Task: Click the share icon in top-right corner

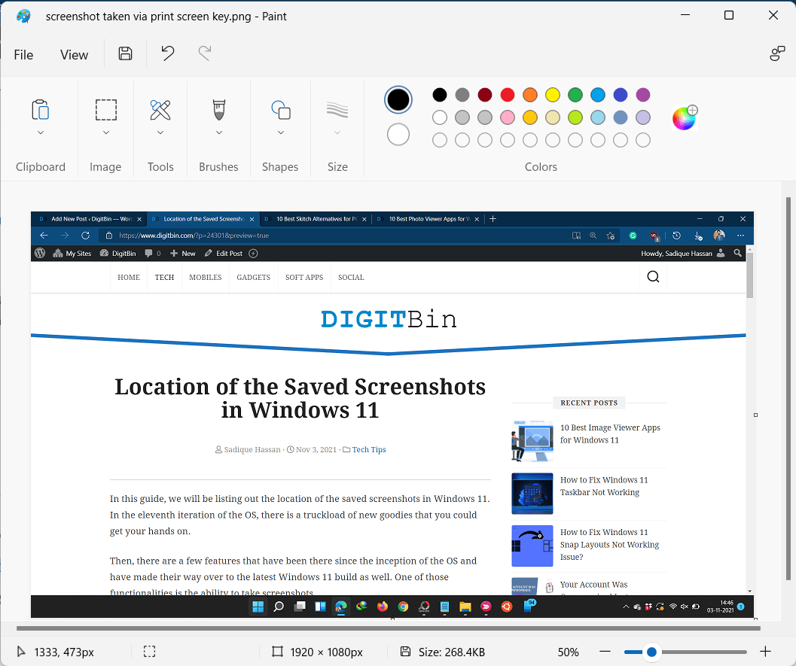Action: pyautogui.click(x=776, y=53)
